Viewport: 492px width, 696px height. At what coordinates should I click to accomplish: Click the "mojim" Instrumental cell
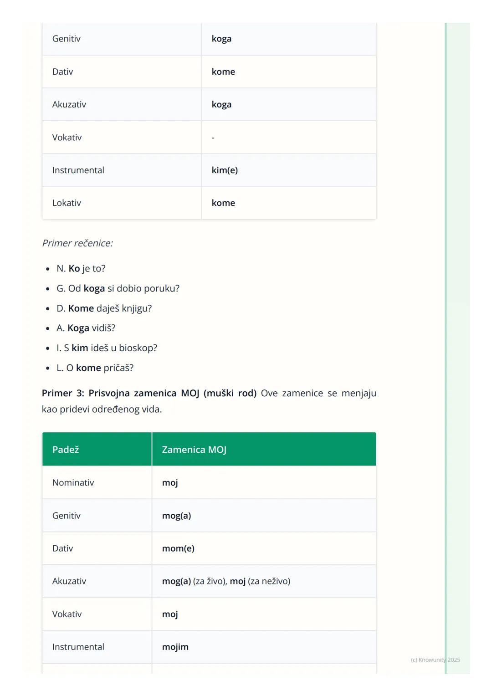pyautogui.click(x=175, y=647)
